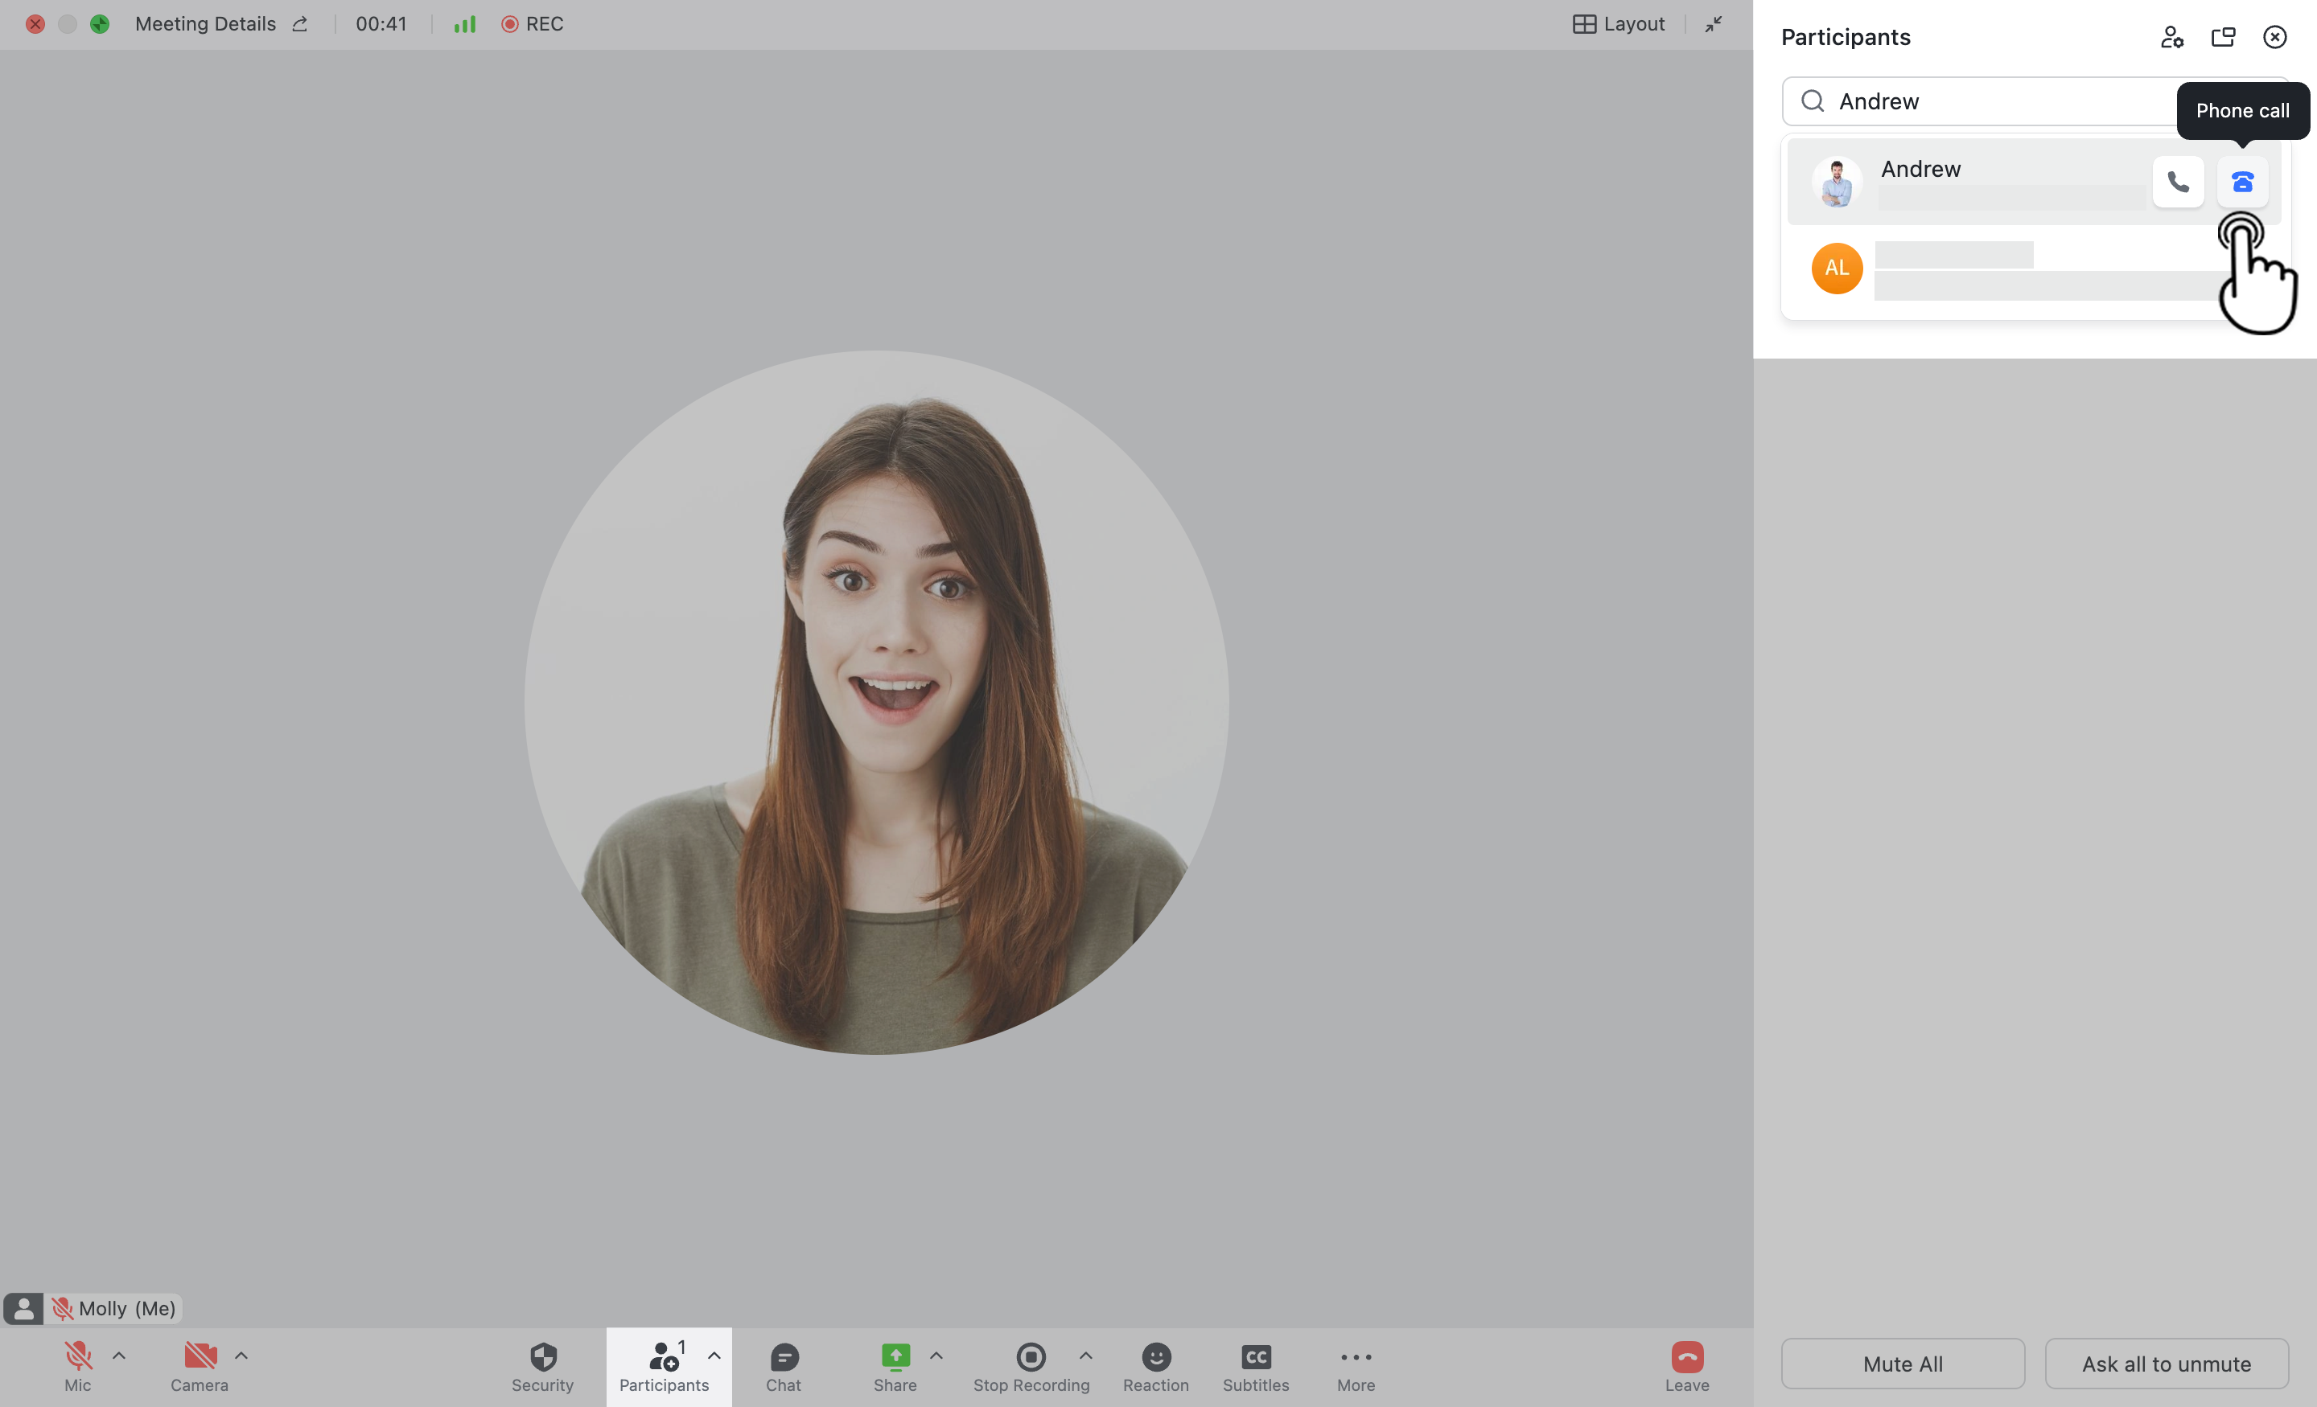Click the Ask all to unmute button
Screen dimensions: 2317x1407
click(x=2167, y=1363)
